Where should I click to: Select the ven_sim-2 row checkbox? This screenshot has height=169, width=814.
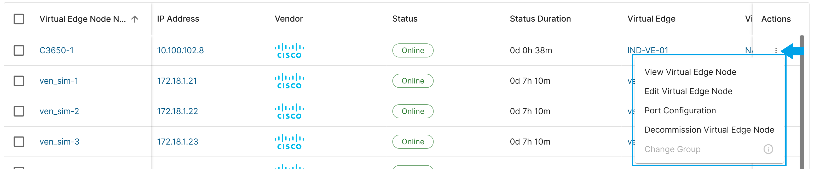(19, 111)
